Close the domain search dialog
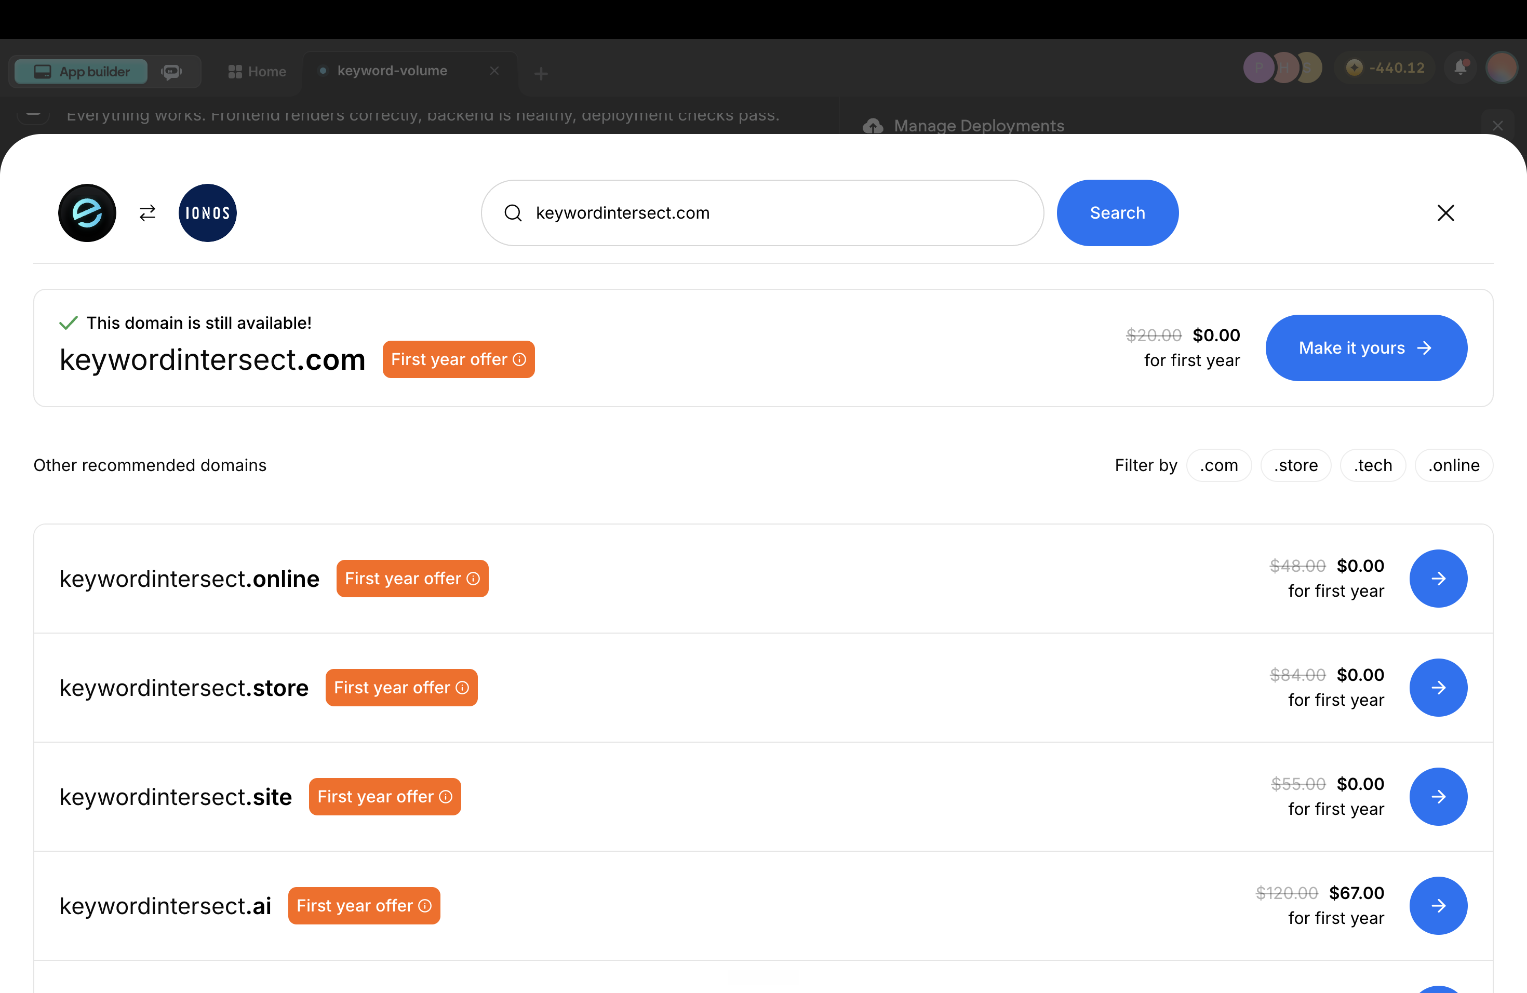This screenshot has width=1527, height=993. pyautogui.click(x=1445, y=213)
